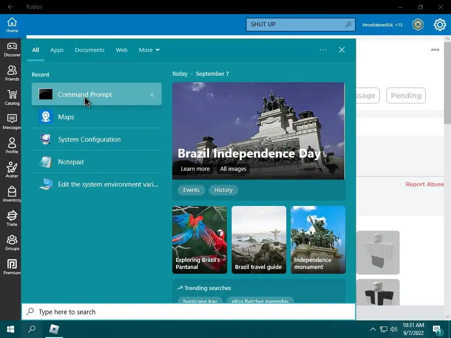Viewport: 451px width, 338px height.
Task: Click Learn more on Brazil Independence Day
Action: tap(195, 169)
